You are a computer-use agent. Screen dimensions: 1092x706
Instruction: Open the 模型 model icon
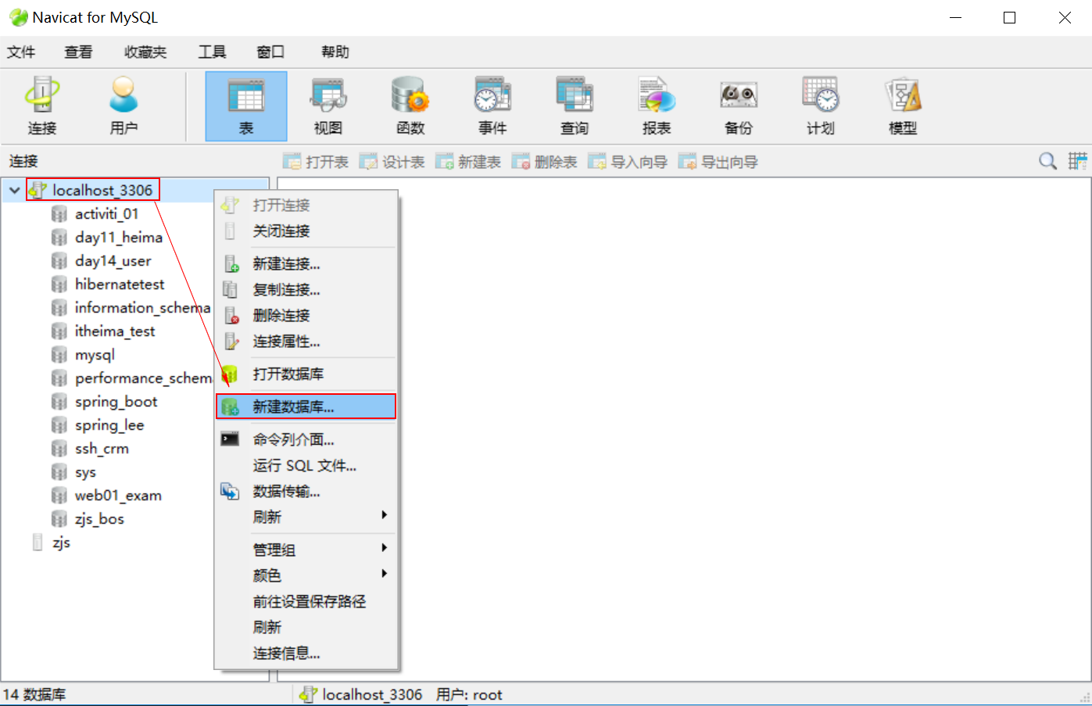coord(903,106)
